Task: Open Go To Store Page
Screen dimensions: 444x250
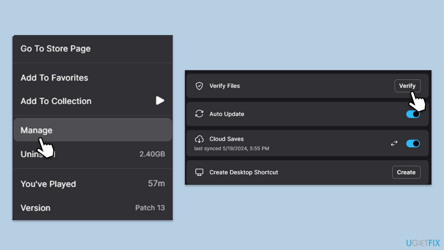Action: [55, 49]
